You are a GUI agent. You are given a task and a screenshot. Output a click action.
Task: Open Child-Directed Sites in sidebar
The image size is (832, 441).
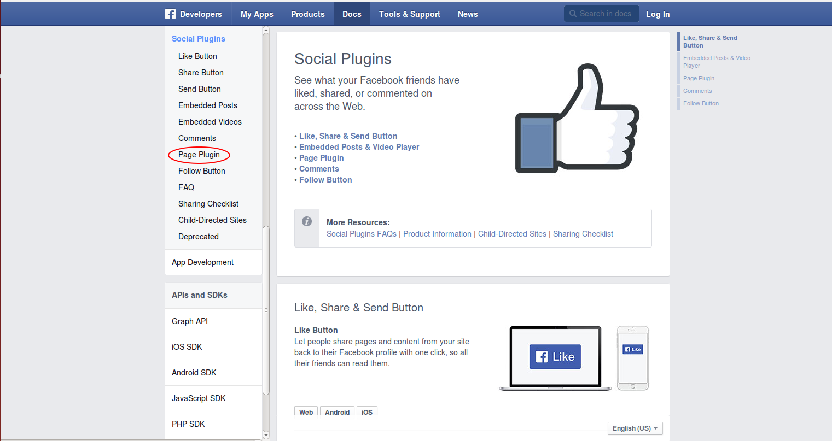click(212, 220)
